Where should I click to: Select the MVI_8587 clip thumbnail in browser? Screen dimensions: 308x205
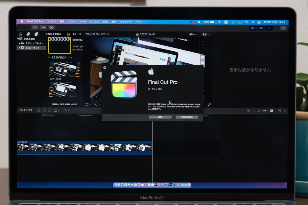[x=64, y=69]
